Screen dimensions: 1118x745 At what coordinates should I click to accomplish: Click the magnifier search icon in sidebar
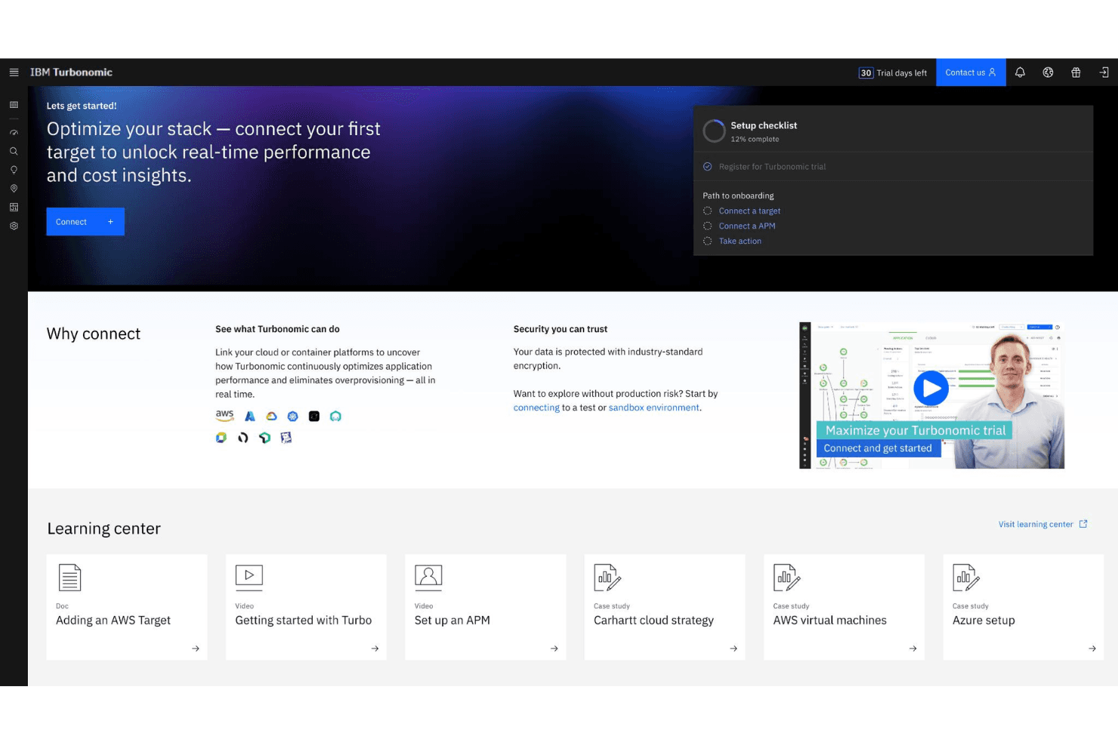click(x=14, y=151)
